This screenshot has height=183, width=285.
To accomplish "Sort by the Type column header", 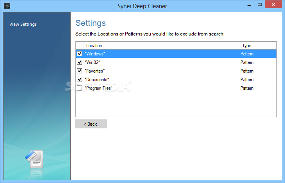I will [258, 45].
